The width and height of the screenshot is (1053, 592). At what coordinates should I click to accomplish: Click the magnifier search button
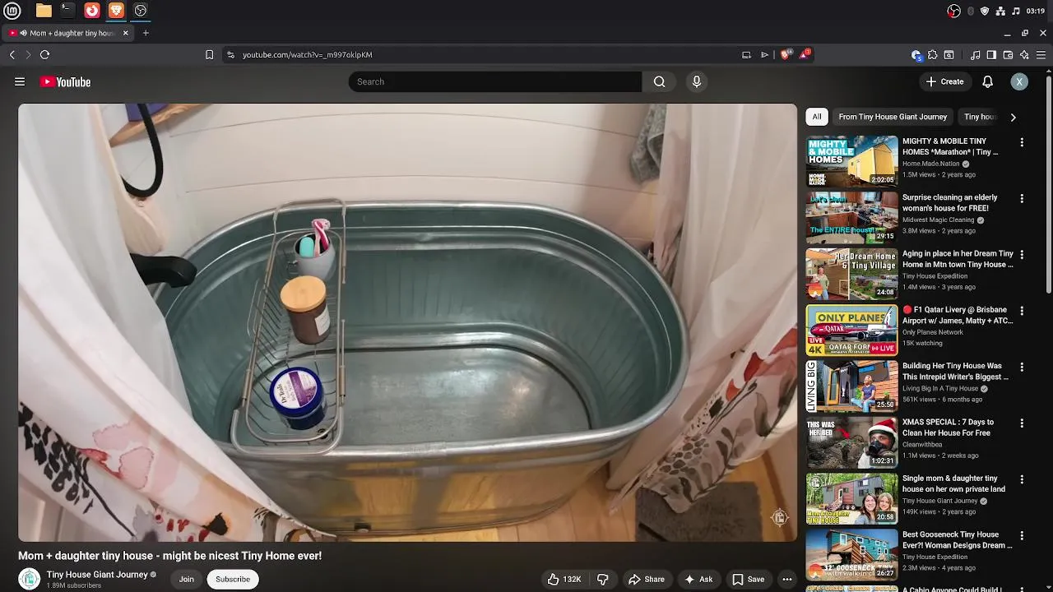(659, 81)
